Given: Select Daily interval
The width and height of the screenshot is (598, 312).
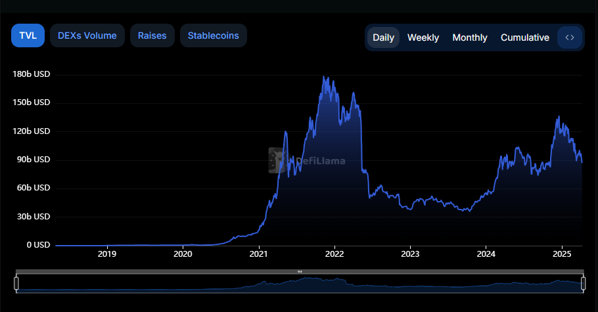Looking at the screenshot, I should click(383, 37).
